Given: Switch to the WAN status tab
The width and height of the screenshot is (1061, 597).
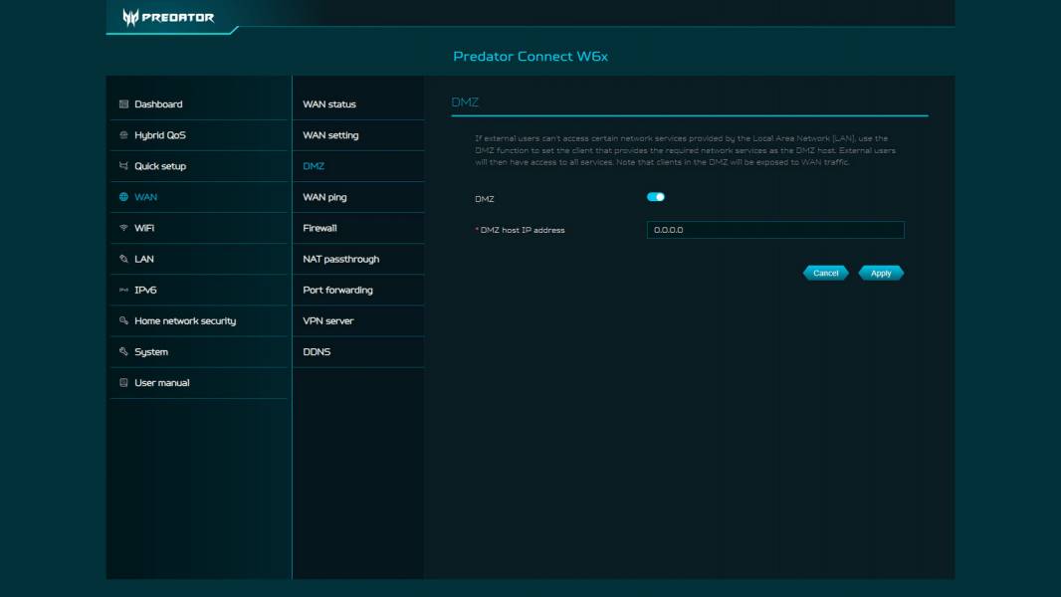Looking at the screenshot, I should (x=328, y=103).
